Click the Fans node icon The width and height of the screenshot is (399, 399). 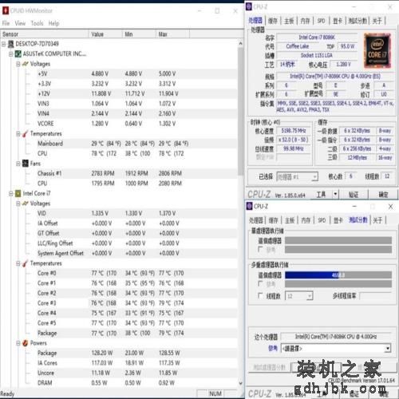[x=26, y=164]
